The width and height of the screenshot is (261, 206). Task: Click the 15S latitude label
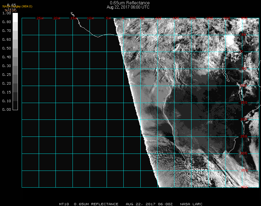[x=244, y=102]
